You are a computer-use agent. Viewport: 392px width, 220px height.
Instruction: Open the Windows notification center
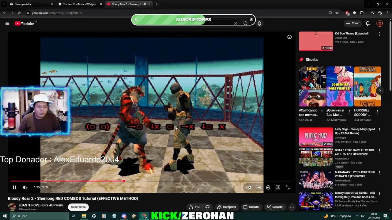(386, 216)
